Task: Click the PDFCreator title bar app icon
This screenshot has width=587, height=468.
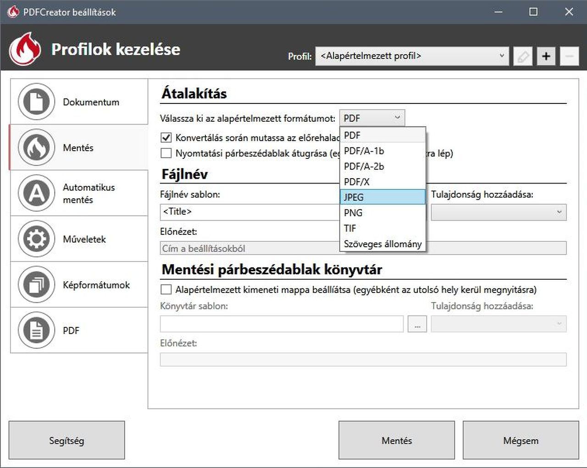Action: (13, 12)
